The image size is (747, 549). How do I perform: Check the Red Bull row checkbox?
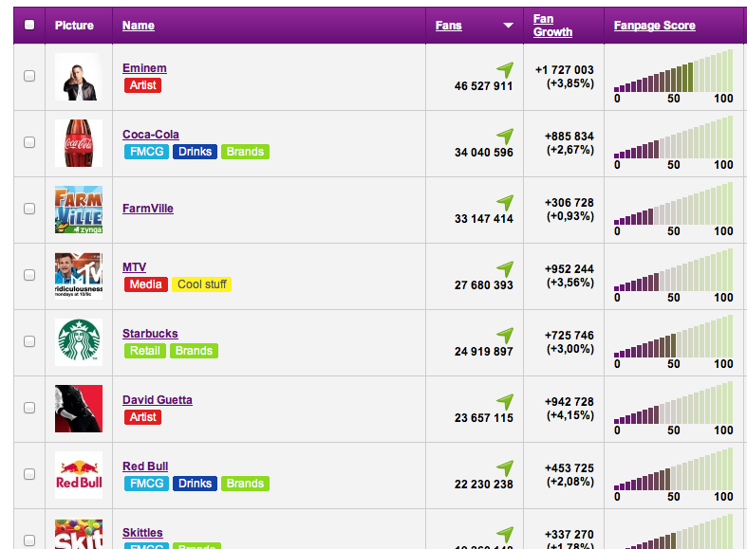[x=29, y=474]
